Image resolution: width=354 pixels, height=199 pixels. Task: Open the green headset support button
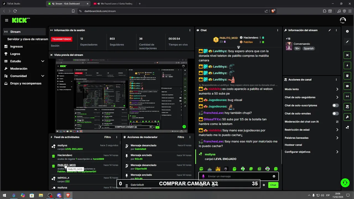345,182
